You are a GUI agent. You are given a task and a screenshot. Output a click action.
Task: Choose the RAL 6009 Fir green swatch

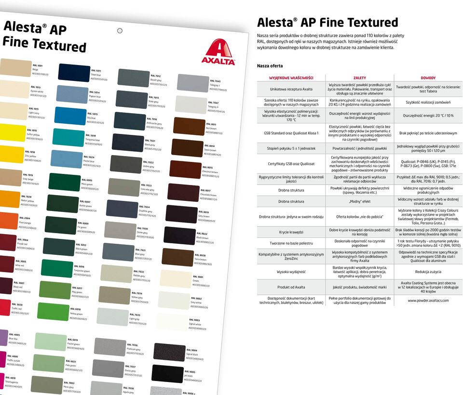pos(61,225)
